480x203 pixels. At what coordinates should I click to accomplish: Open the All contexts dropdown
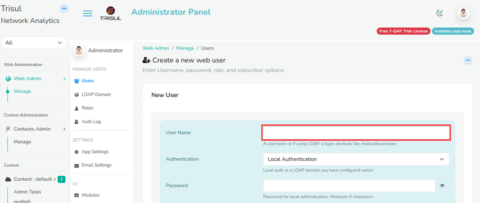point(34,43)
